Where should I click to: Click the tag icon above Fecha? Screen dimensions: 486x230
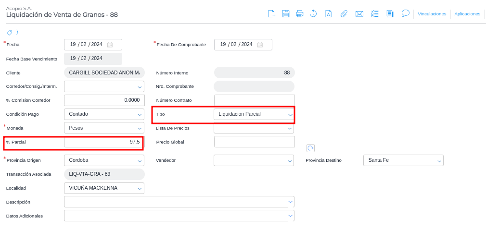[9, 32]
